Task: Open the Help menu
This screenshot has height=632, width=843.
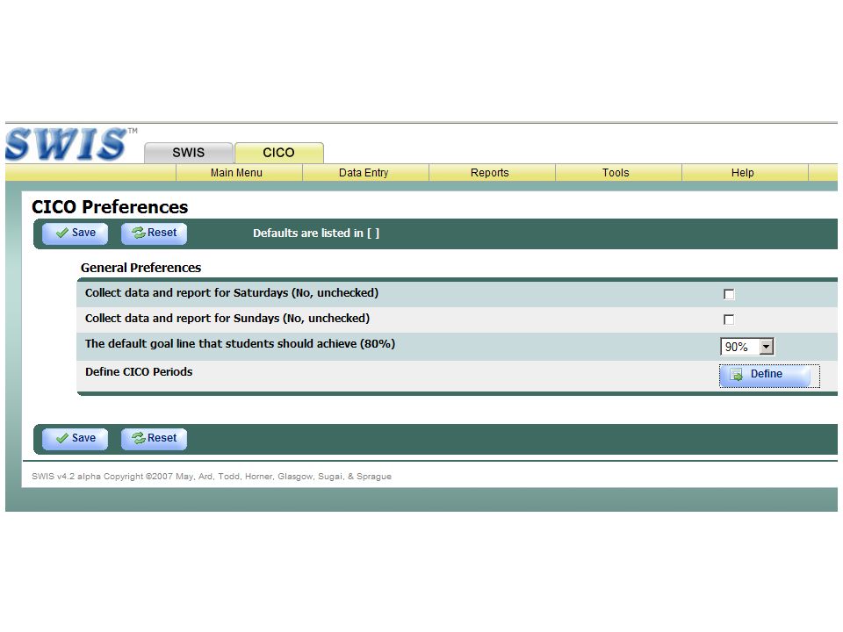Action: [743, 173]
